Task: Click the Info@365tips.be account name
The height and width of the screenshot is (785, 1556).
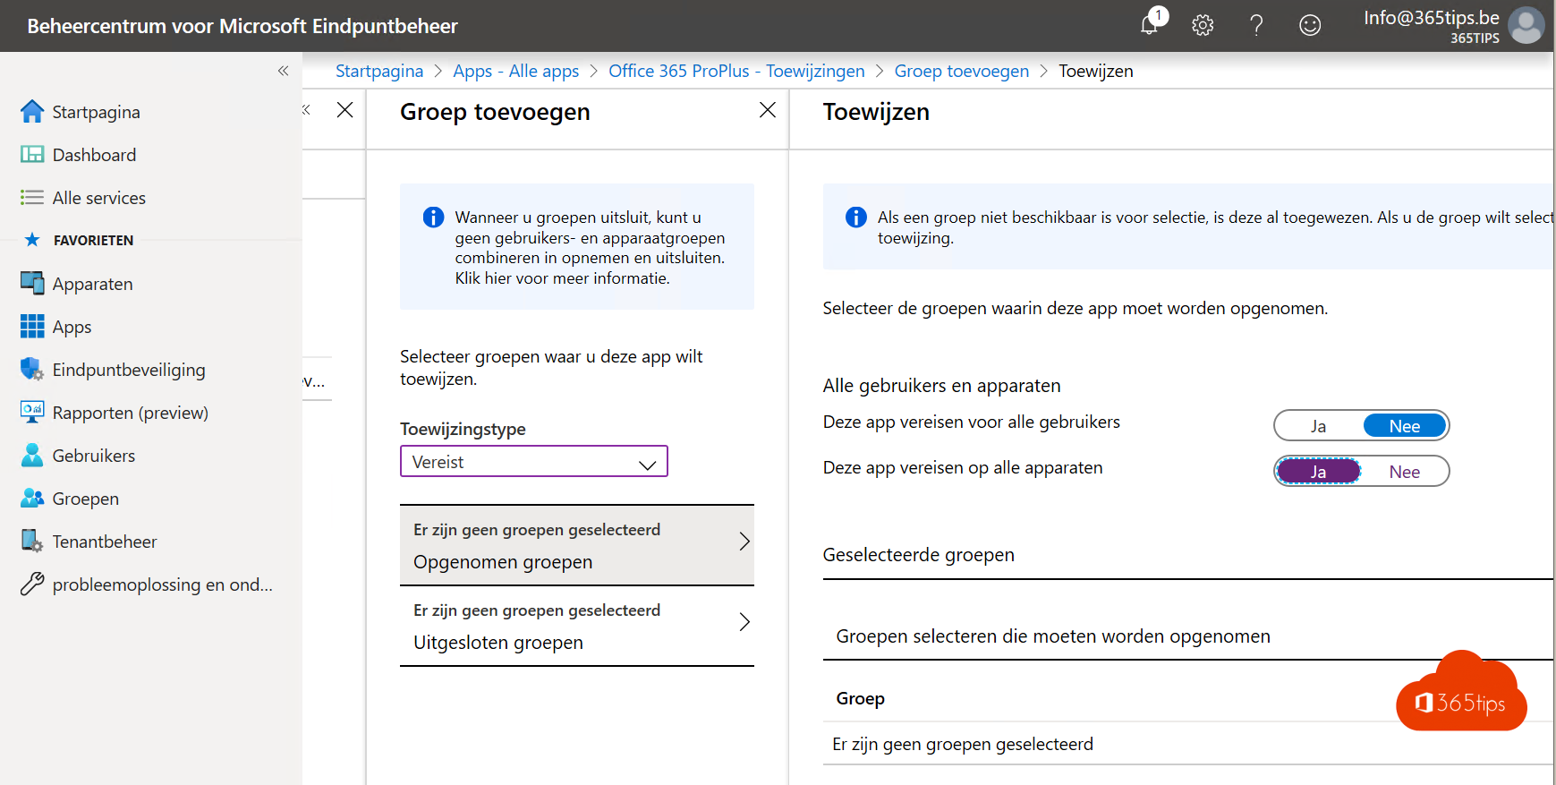Action: tap(1432, 17)
